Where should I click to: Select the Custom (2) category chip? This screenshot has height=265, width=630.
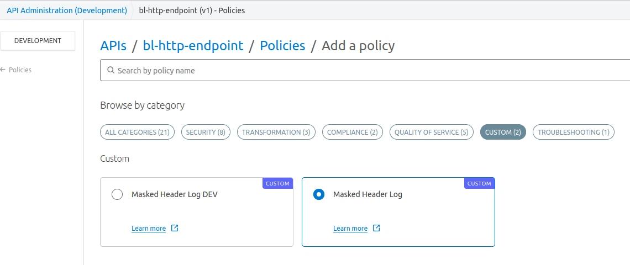(503, 132)
